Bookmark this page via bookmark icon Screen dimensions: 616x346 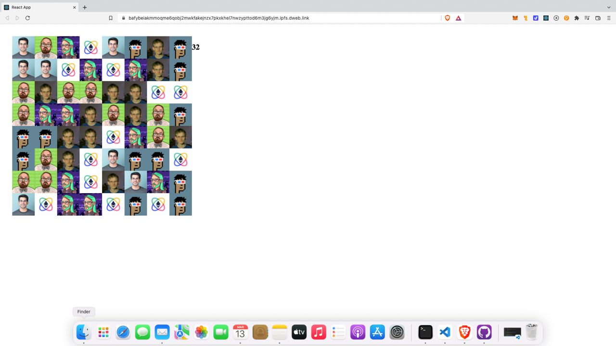111,18
